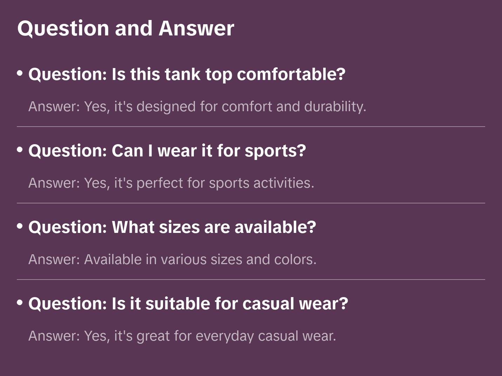Click bullet beside wear it for sports question

(20, 150)
